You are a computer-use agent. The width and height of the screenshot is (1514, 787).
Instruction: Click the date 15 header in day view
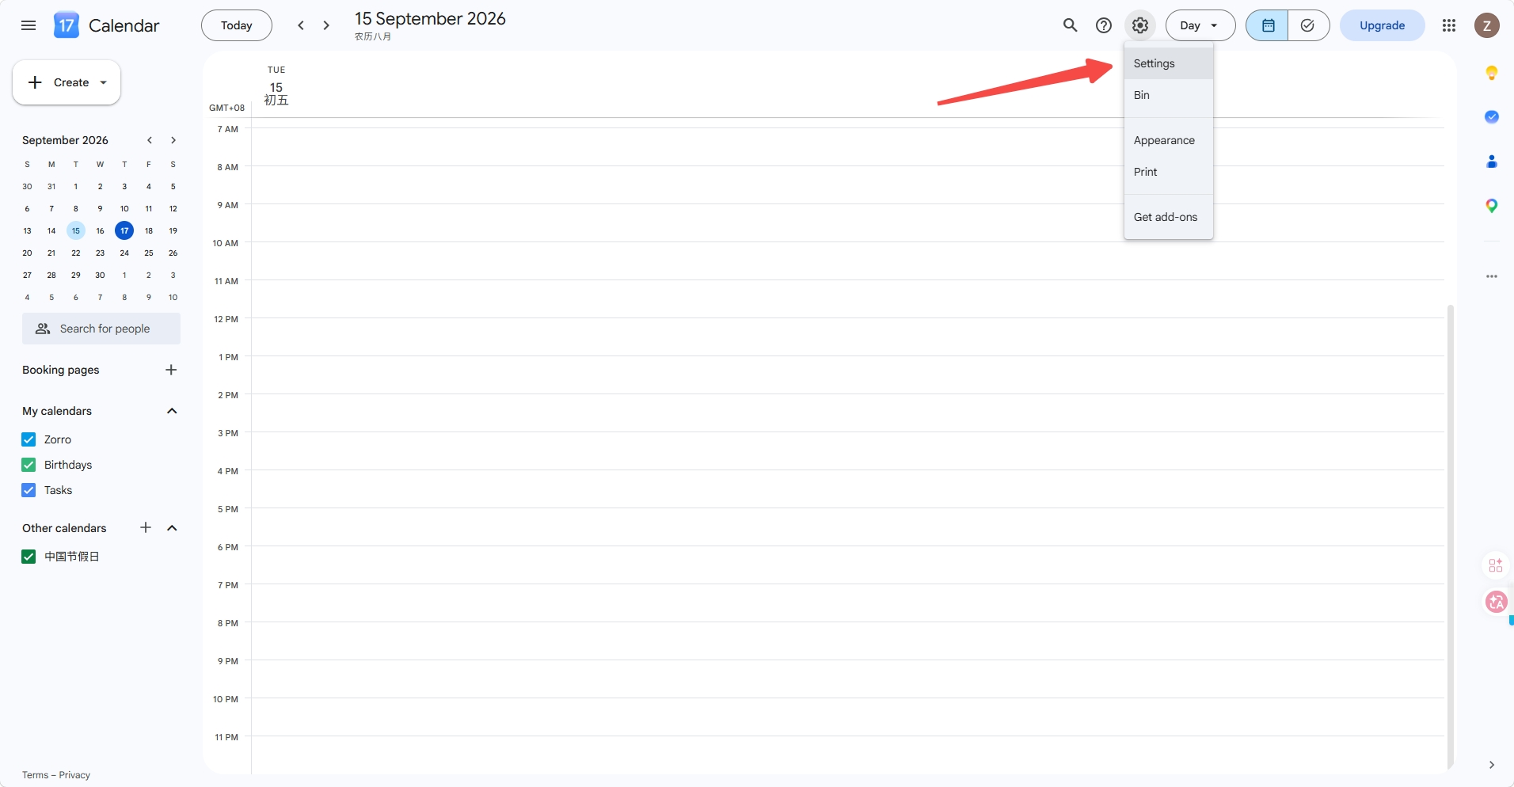pos(276,87)
